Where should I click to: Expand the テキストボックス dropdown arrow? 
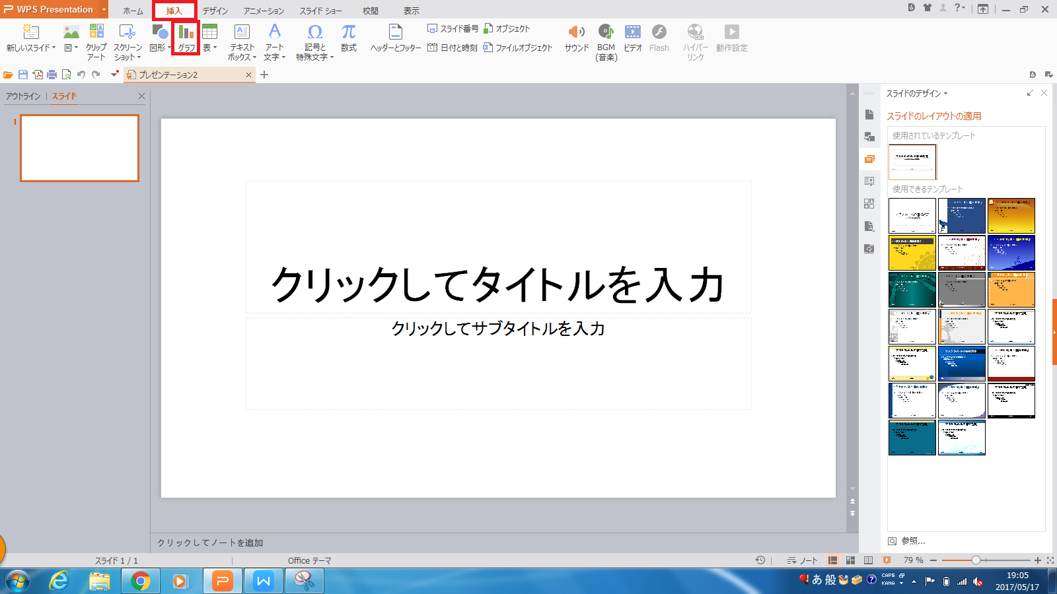pyautogui.click(x=254, y=57)
